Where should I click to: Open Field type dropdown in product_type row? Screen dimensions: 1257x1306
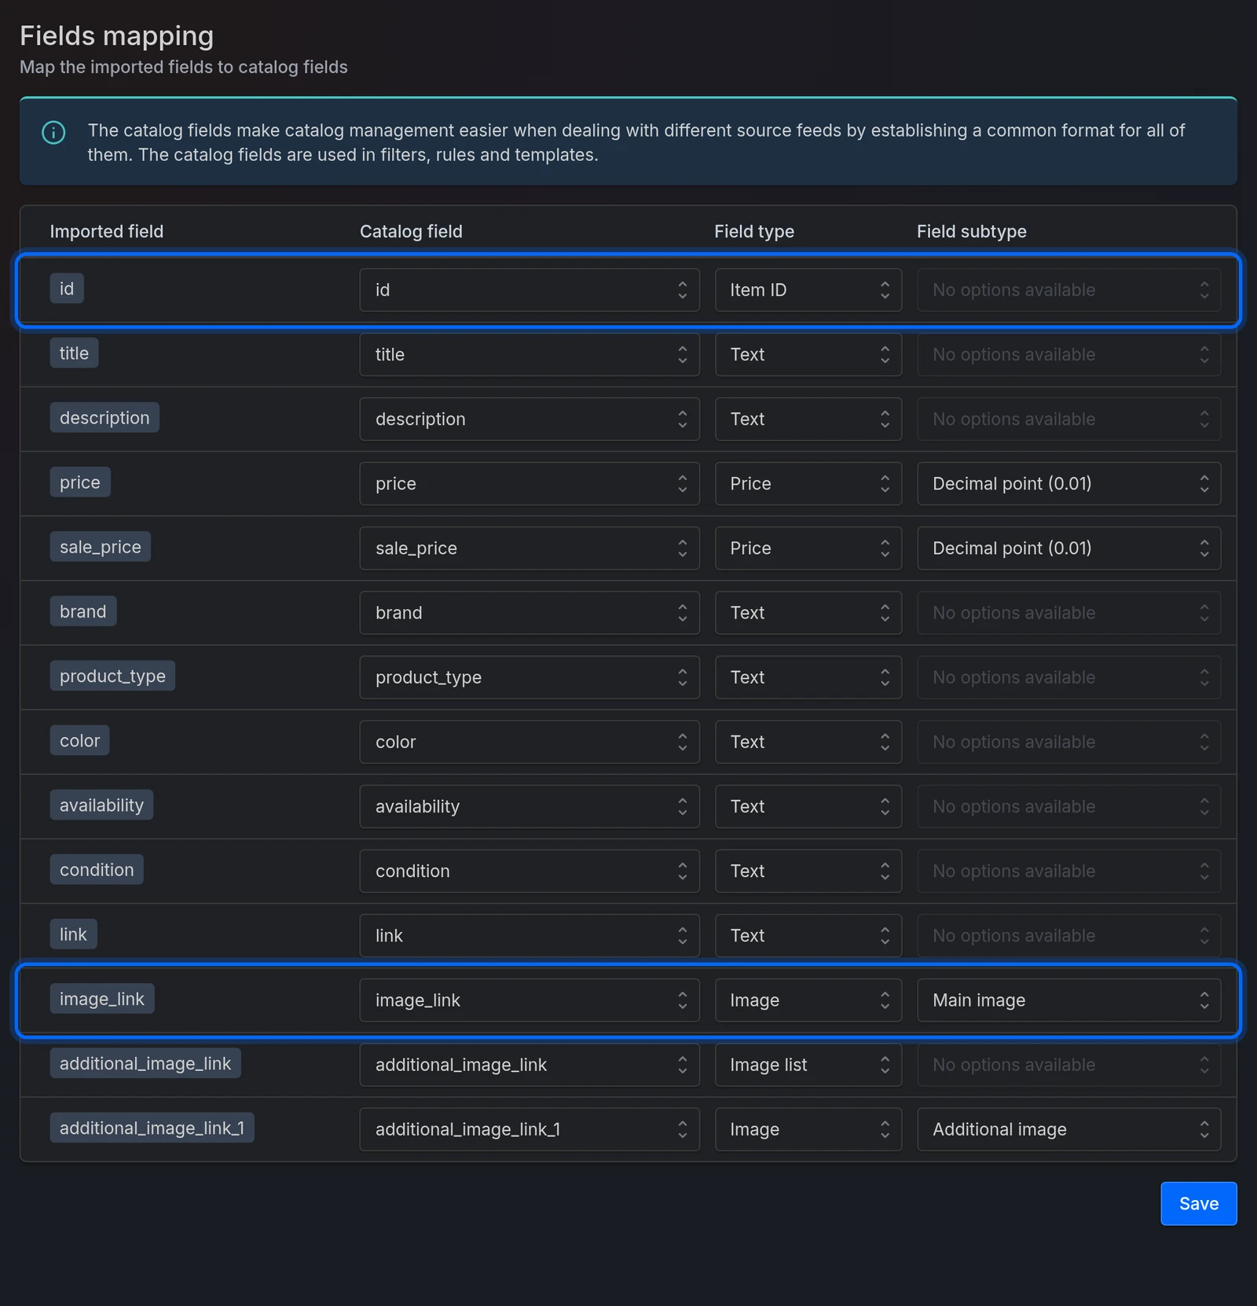(x=808, y=677)
